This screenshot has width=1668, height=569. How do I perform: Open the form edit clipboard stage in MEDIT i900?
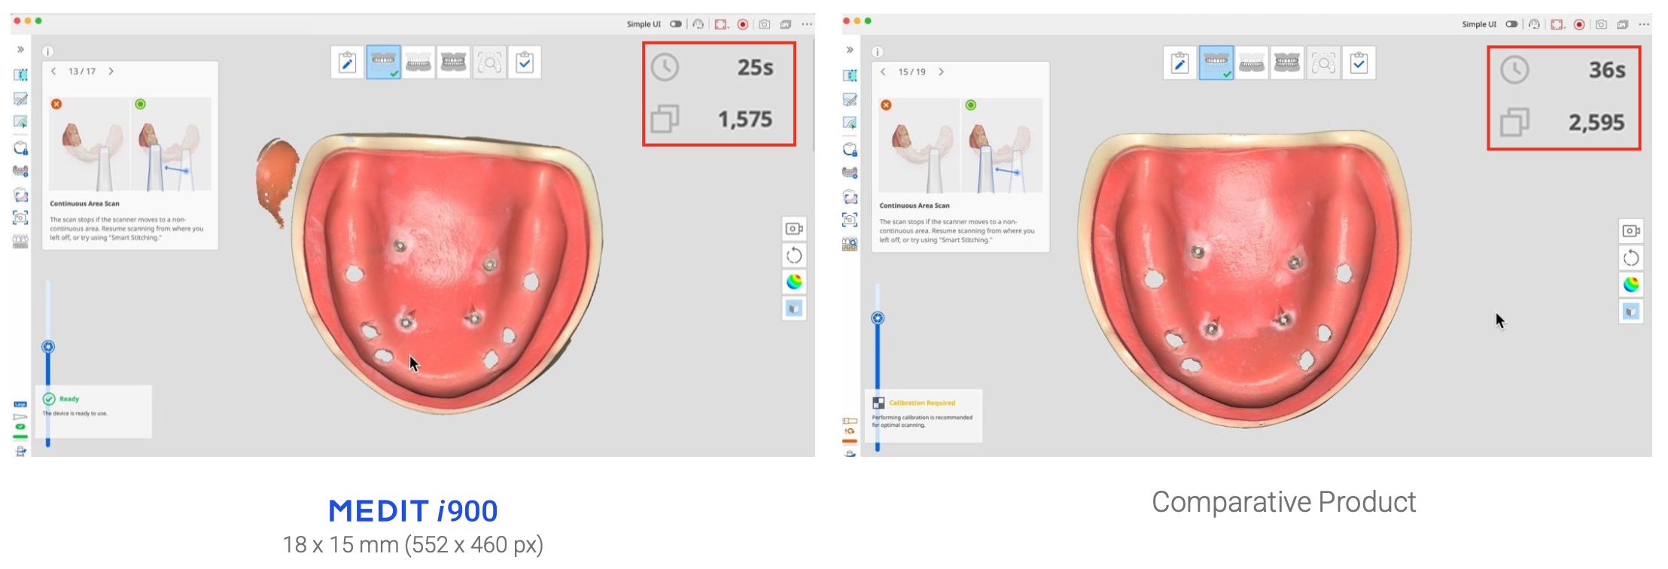pyautogui.click(x=347, y=62)
